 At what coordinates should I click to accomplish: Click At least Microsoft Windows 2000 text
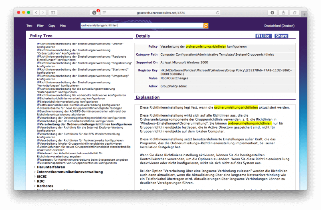[x=184, y=63]
